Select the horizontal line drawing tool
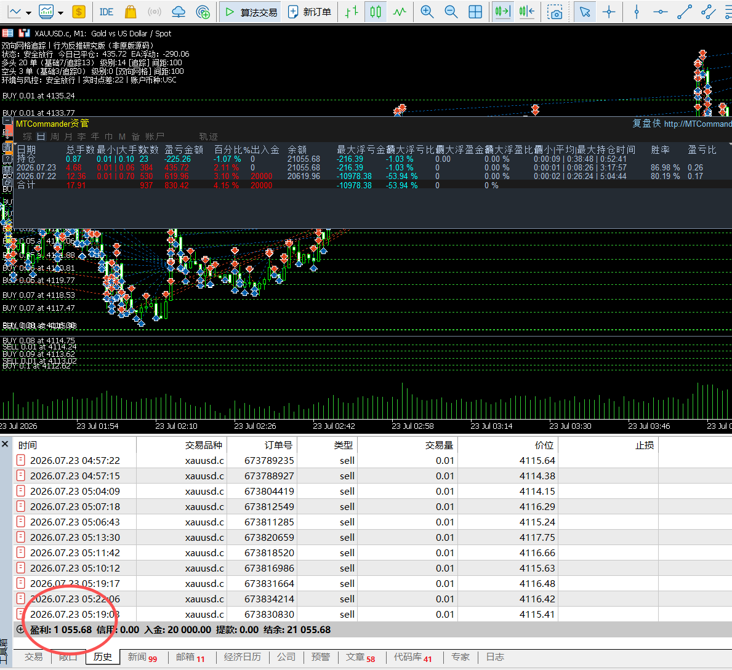Image resolution: width=732 pixels, height=670 pixels. [x=660, y=12]
